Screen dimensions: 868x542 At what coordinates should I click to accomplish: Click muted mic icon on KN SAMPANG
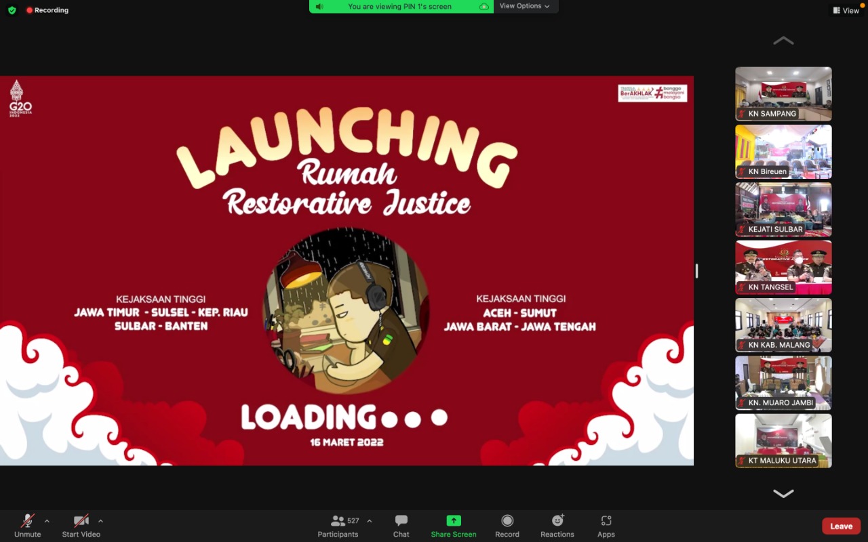pyautogui.click(x=742, y=114)
